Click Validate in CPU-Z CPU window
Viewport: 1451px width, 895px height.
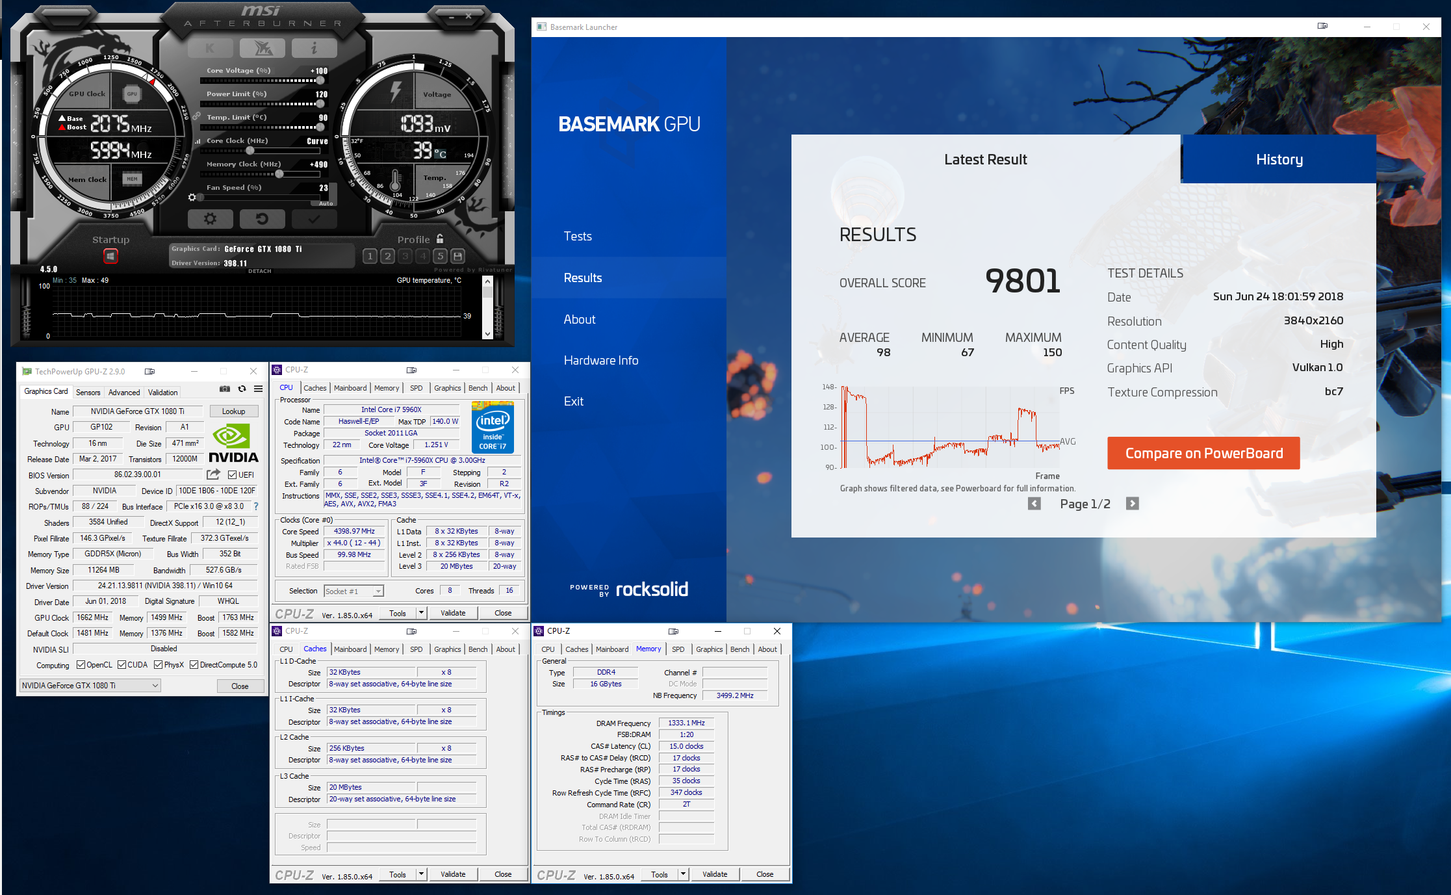453,612
